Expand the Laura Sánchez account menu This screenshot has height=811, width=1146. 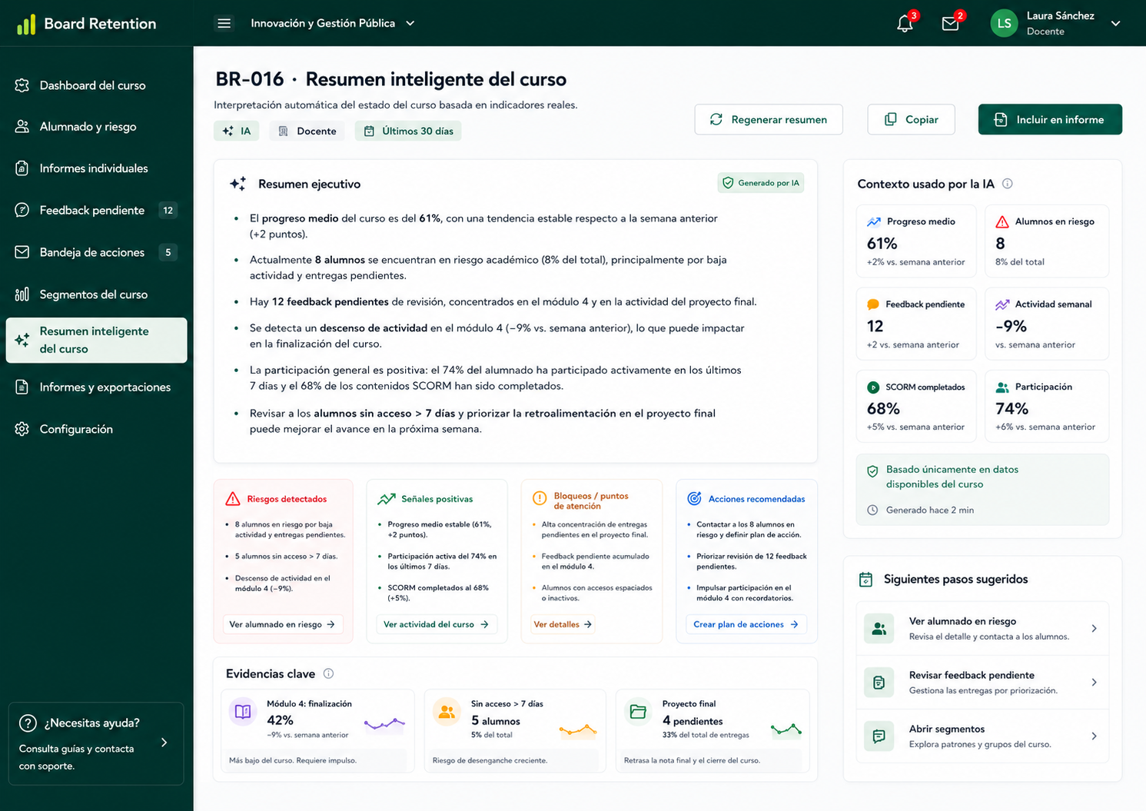coord(1116,24)
